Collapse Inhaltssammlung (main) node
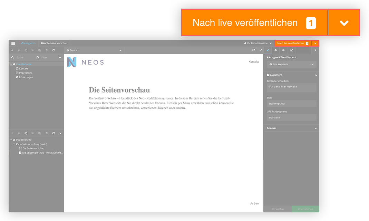The width and height of the screenshot is (369, 221). click(14, 144)
